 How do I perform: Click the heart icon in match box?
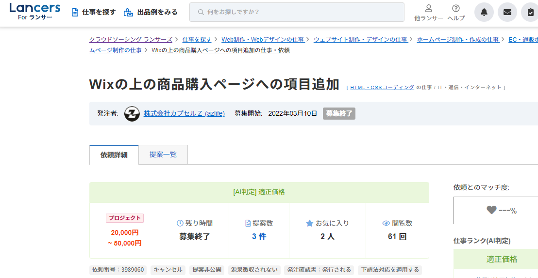[491, 210]
